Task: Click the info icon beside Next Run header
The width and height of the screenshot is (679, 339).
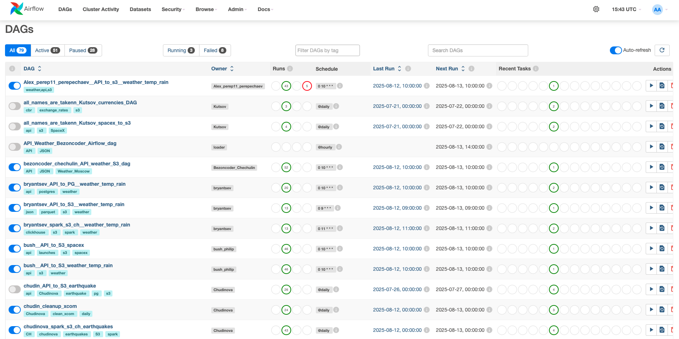Action: point(472,69)
